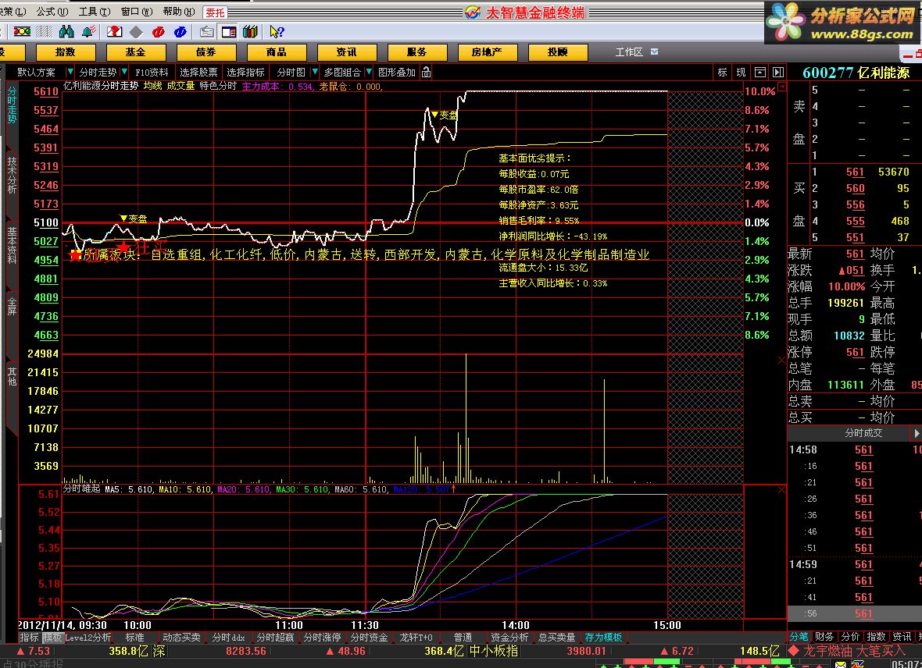Screen dimensions: 922x668
Task: Click the 存为模板 bottom tab
Action: pos(603,638)
